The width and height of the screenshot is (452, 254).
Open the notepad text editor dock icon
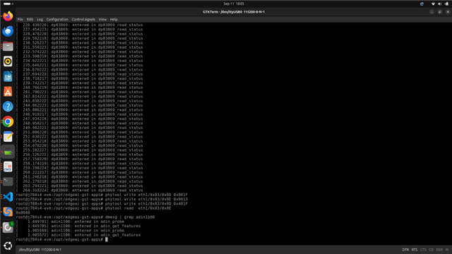point(8,137)
